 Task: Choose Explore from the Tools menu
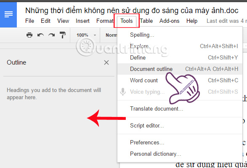pos(180,46)
